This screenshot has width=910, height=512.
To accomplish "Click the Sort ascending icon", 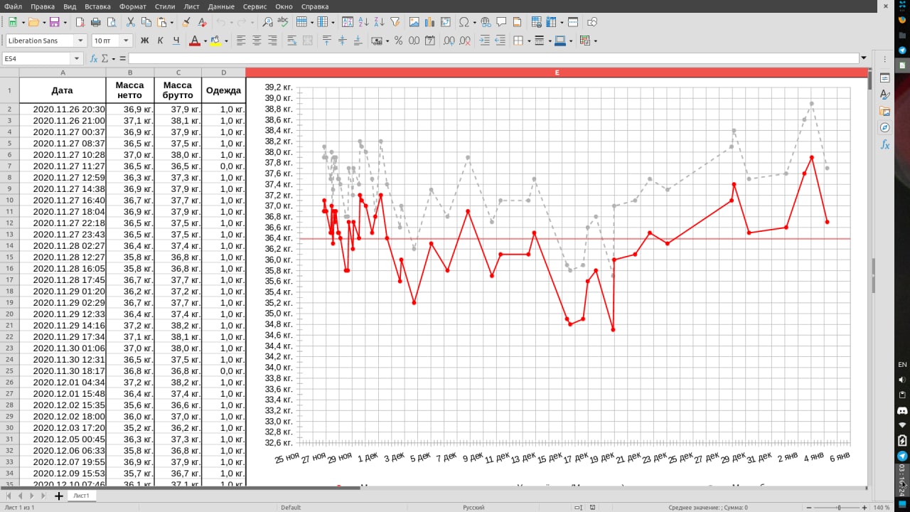I will tap(363, 22).
